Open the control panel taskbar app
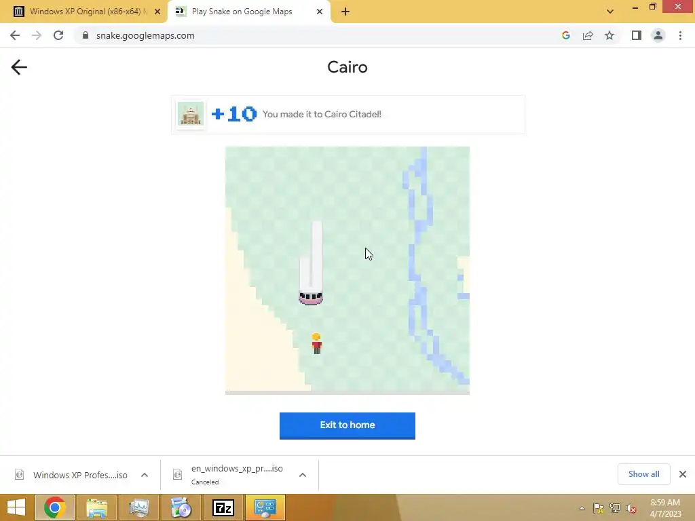Screen dimensions: 695x521 click(x=265, y=507)
